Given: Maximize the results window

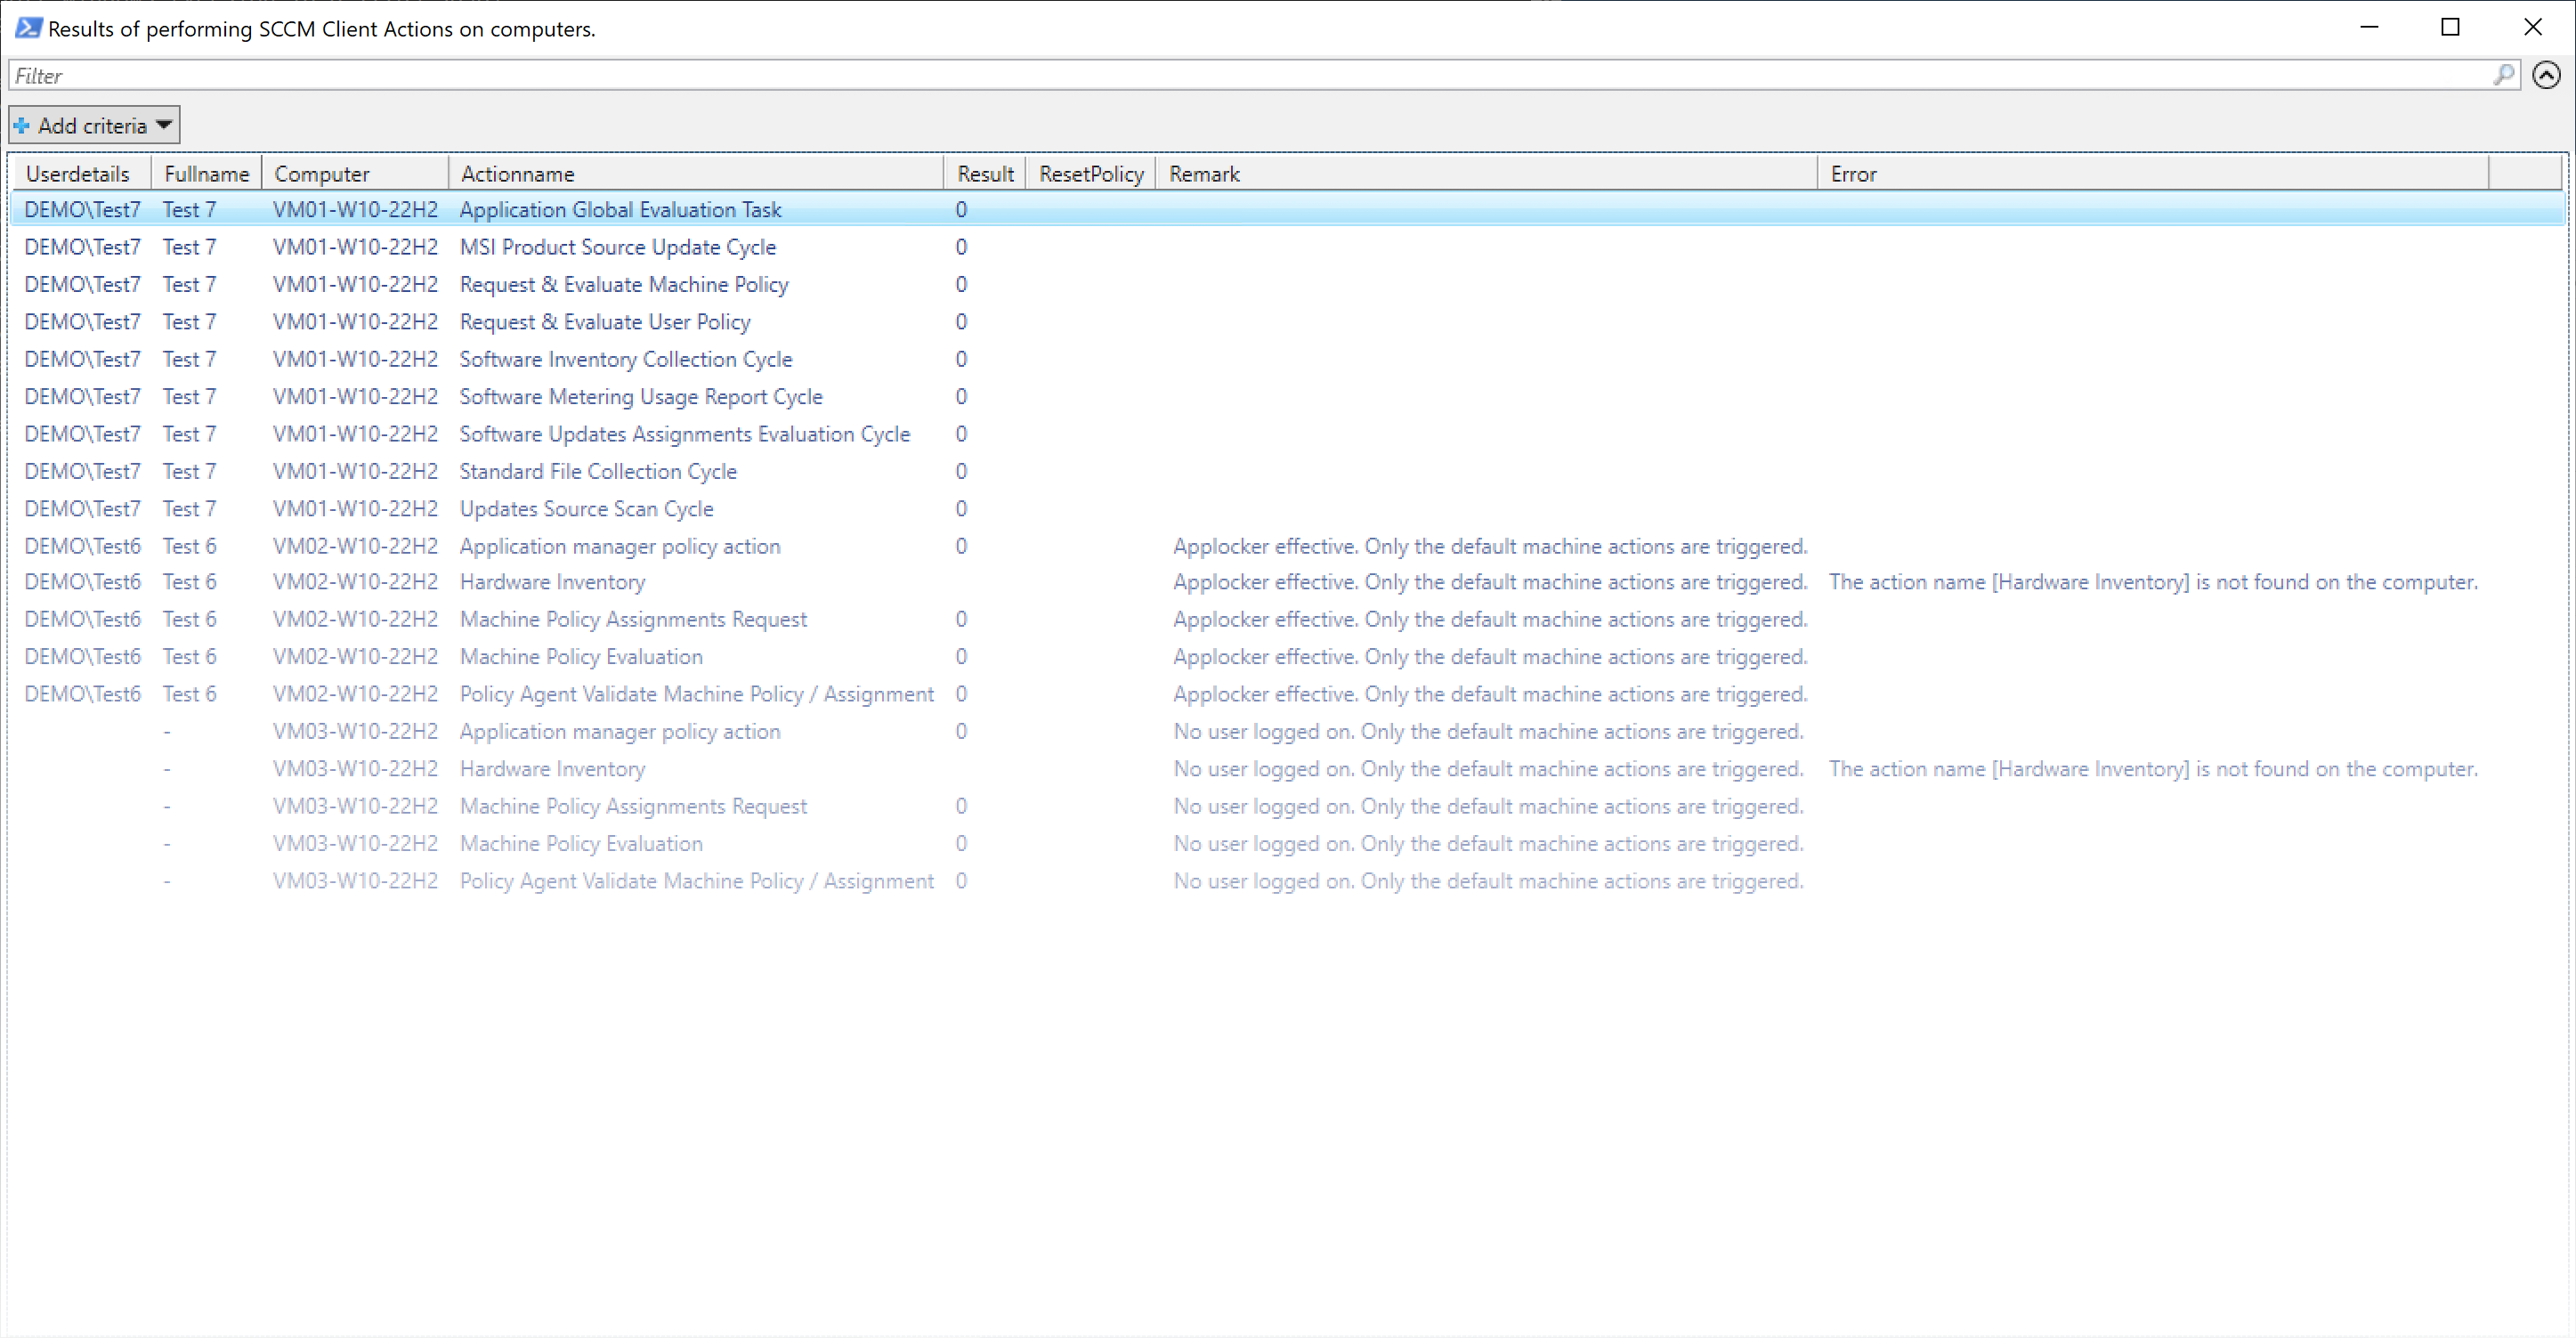Looking at the screenshot, I should (2450, 27).
